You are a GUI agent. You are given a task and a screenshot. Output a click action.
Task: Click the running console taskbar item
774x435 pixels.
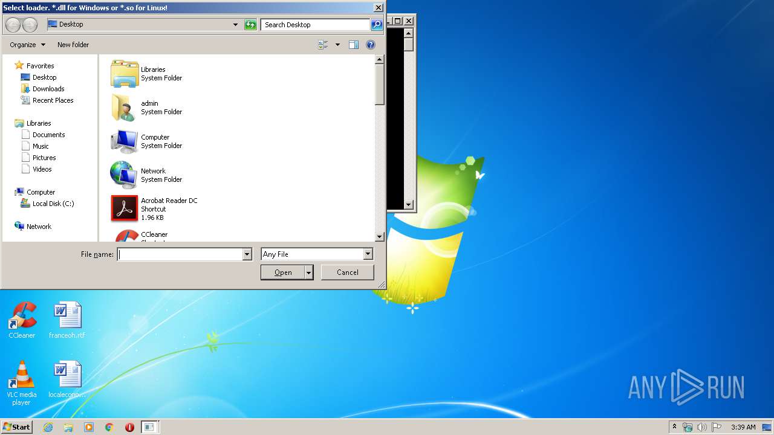pos(149,427)
